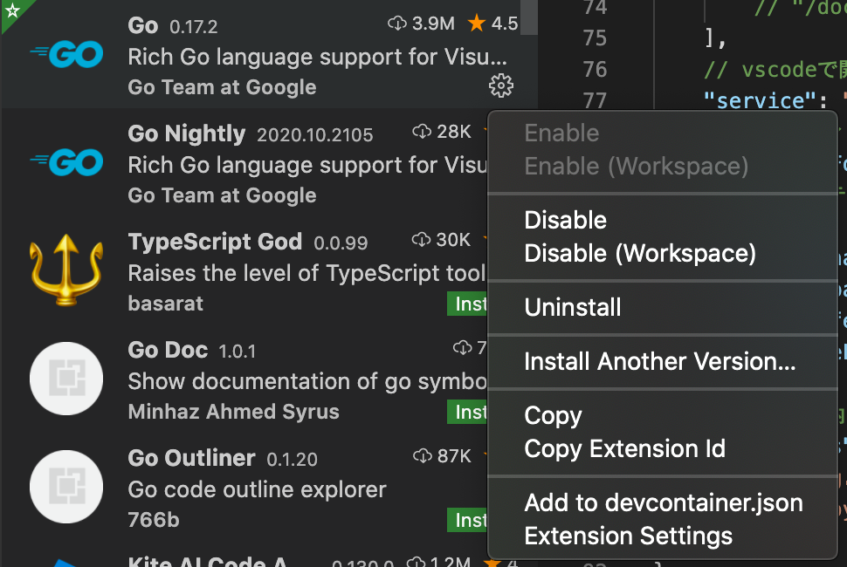Click the Go extension download count icon
Image resolution: width=847 pixels, height=567 pixels.
[397, 24]
